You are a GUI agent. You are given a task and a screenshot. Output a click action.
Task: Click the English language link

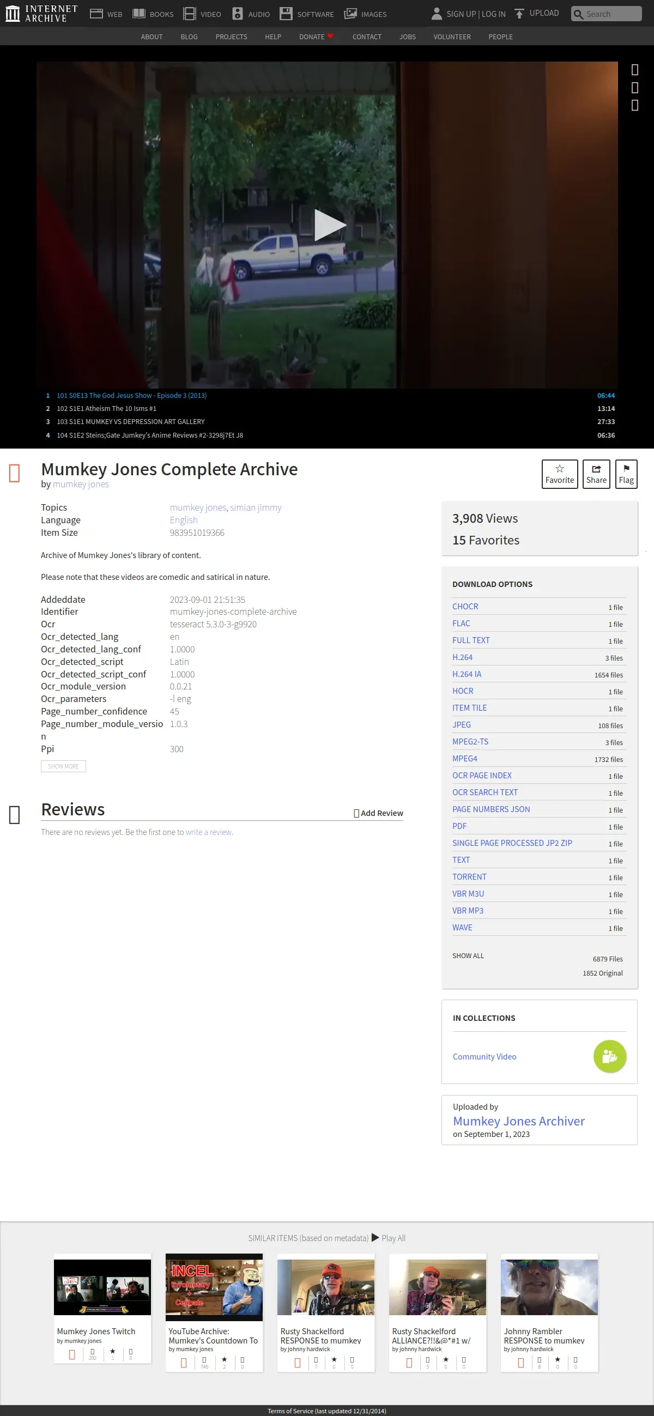[x=184, y=520]
